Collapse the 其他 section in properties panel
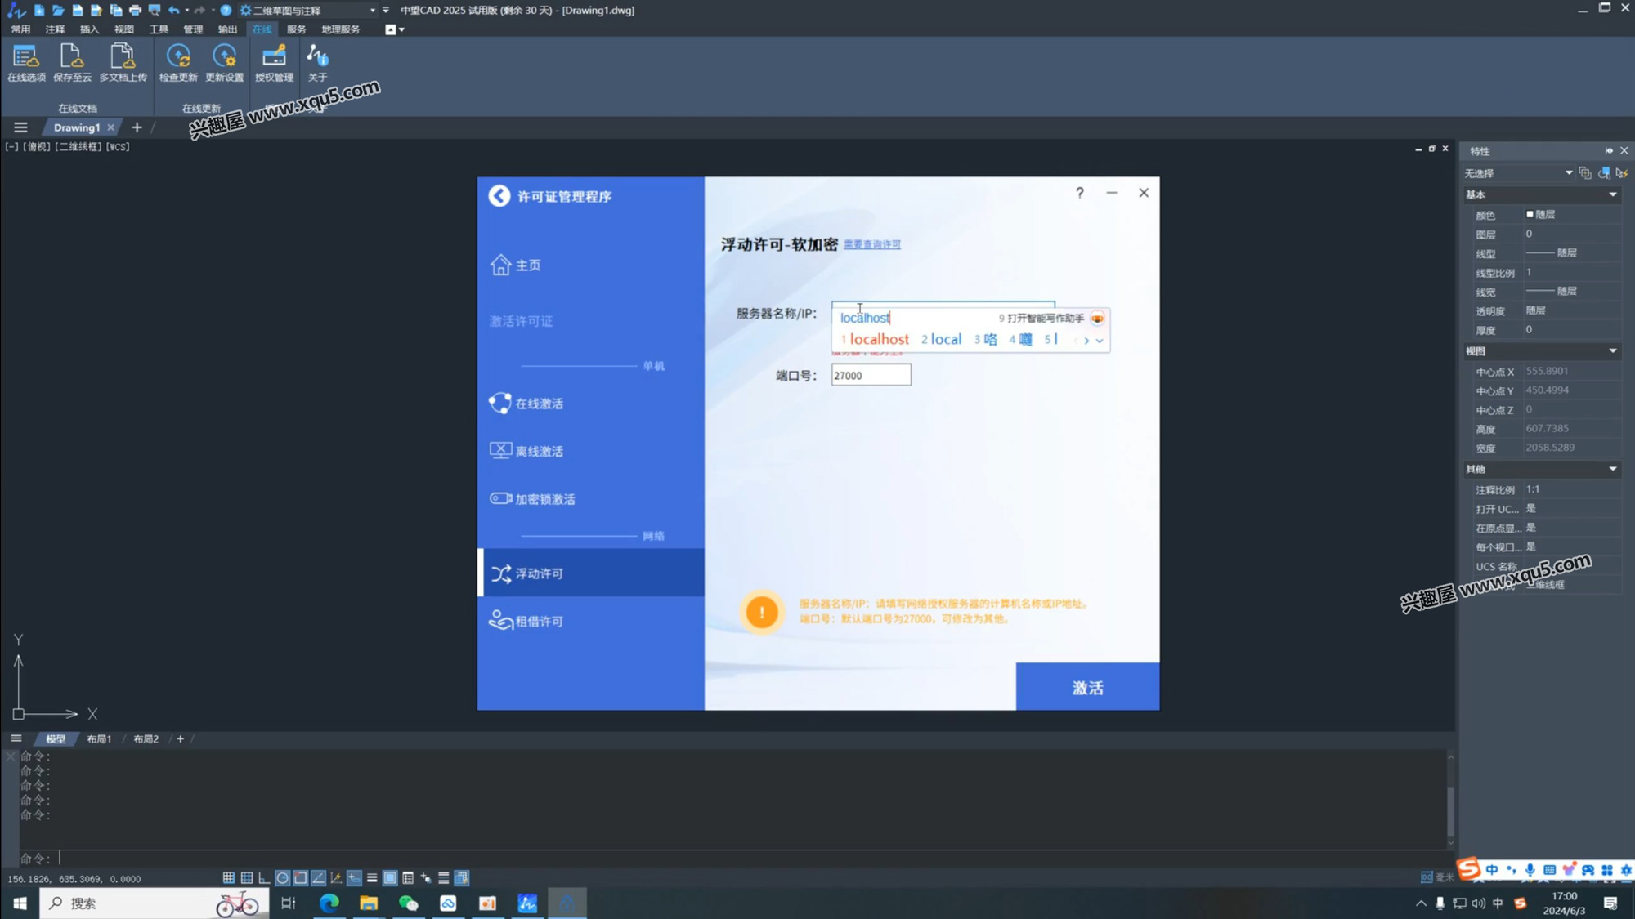This screenshot has width=1635, height=919. 1613,469
